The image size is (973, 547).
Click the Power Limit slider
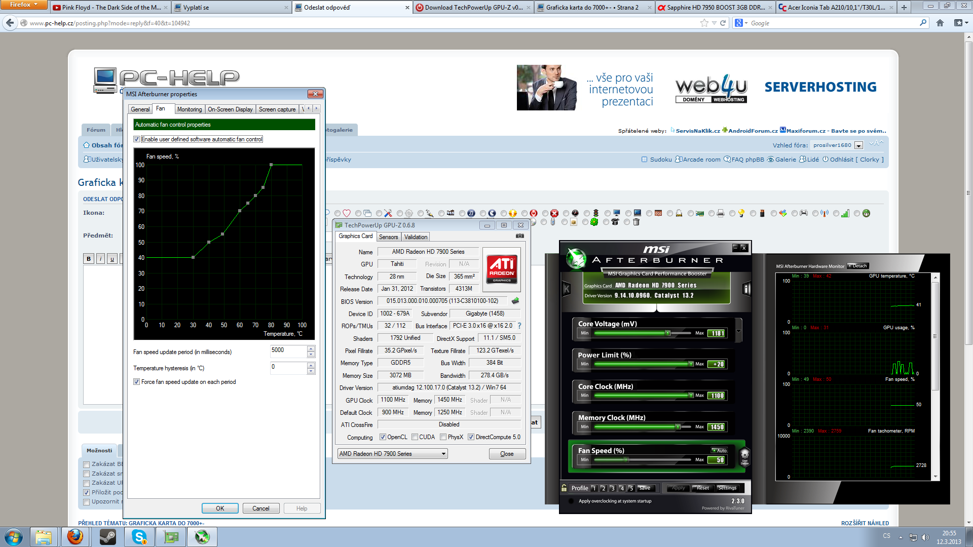pyautogui.click(x=643, y=364)
